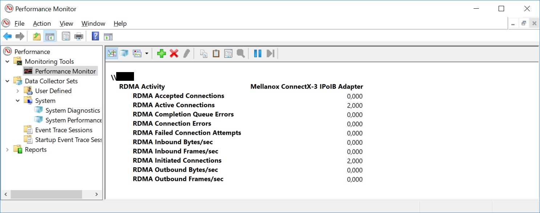The height and width of the screenshot is (213, 540).
Task: Collapse the Monitoring Tools node
Action: (x=7, y=61)
